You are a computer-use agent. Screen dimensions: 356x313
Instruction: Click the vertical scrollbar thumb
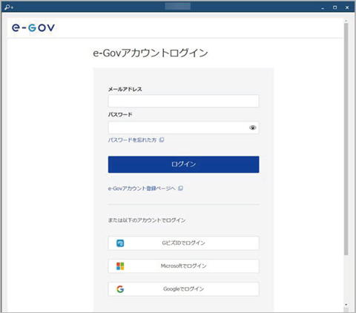coord(346,139)
